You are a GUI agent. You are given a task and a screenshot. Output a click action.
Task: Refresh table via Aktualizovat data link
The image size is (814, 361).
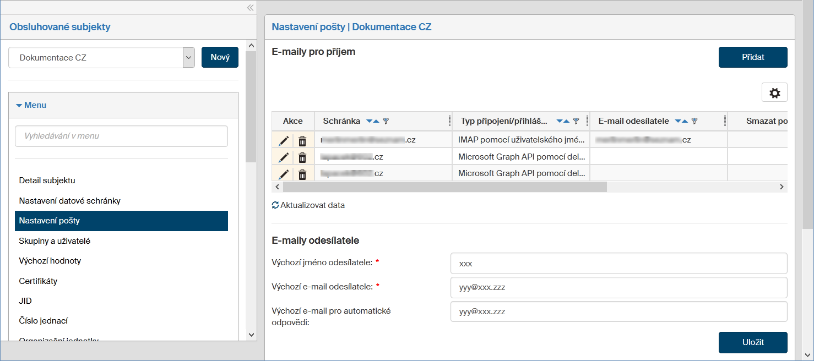click(308, 205)
